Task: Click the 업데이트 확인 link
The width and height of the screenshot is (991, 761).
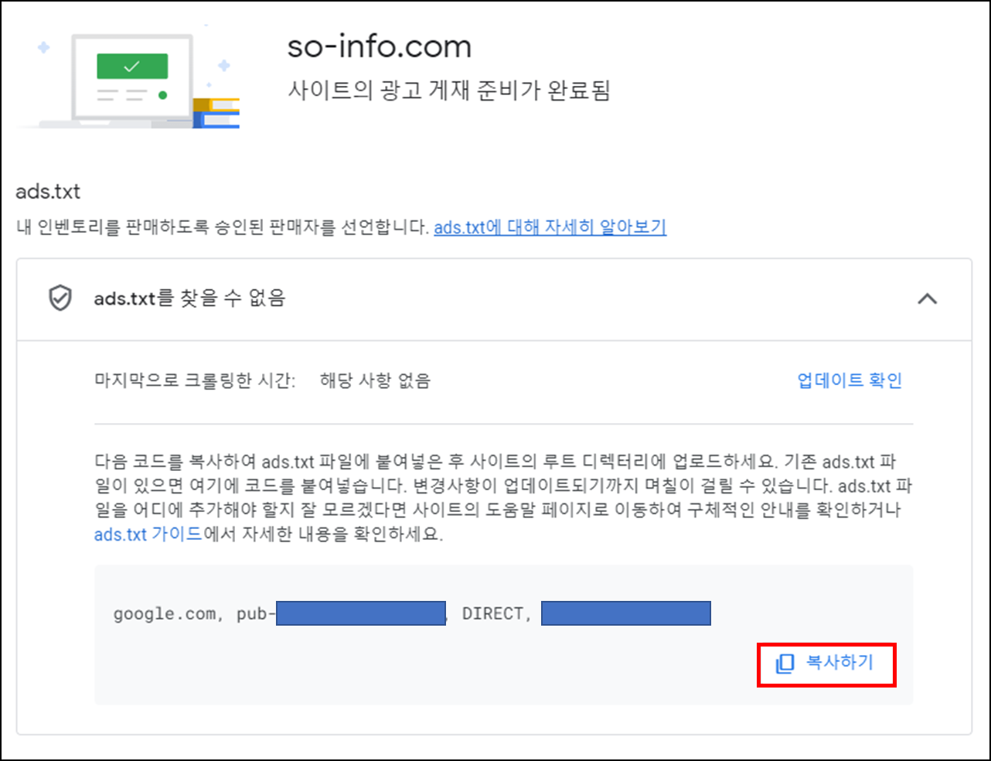Action: [x=850, y=380]
